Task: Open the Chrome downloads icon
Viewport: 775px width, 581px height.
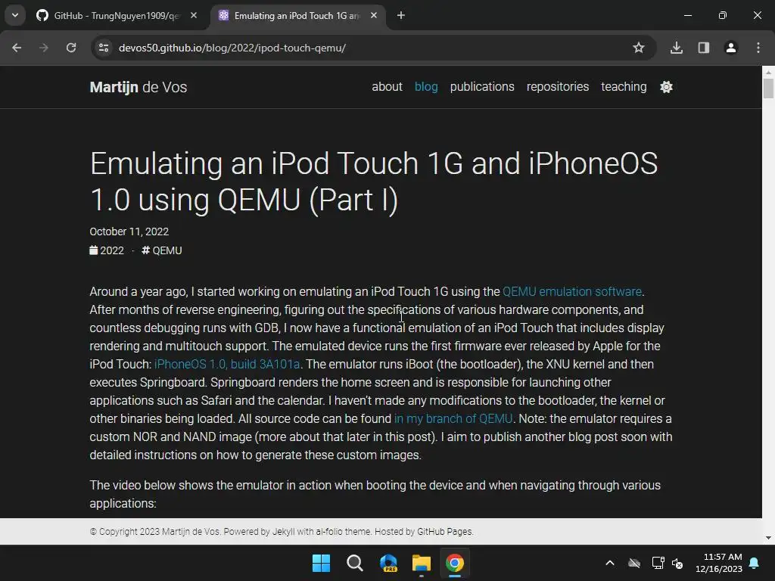Action: 677,48
